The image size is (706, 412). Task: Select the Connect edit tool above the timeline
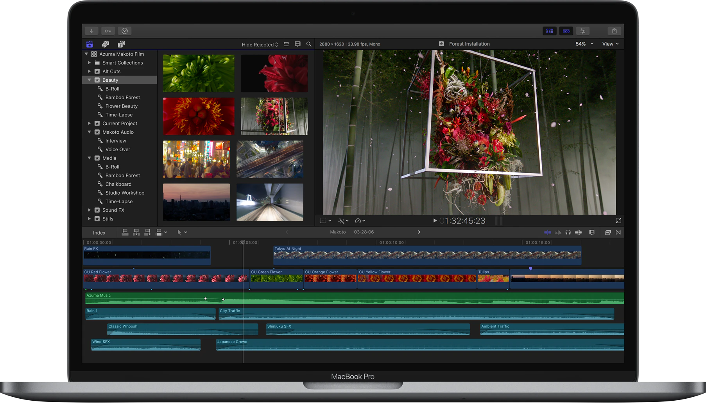coord(125,232)
